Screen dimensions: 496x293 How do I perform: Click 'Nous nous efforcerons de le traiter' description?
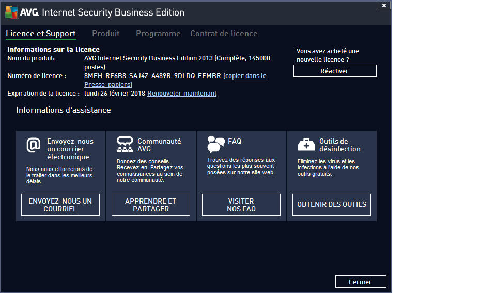pyautogui.click(x=59, y=175)
